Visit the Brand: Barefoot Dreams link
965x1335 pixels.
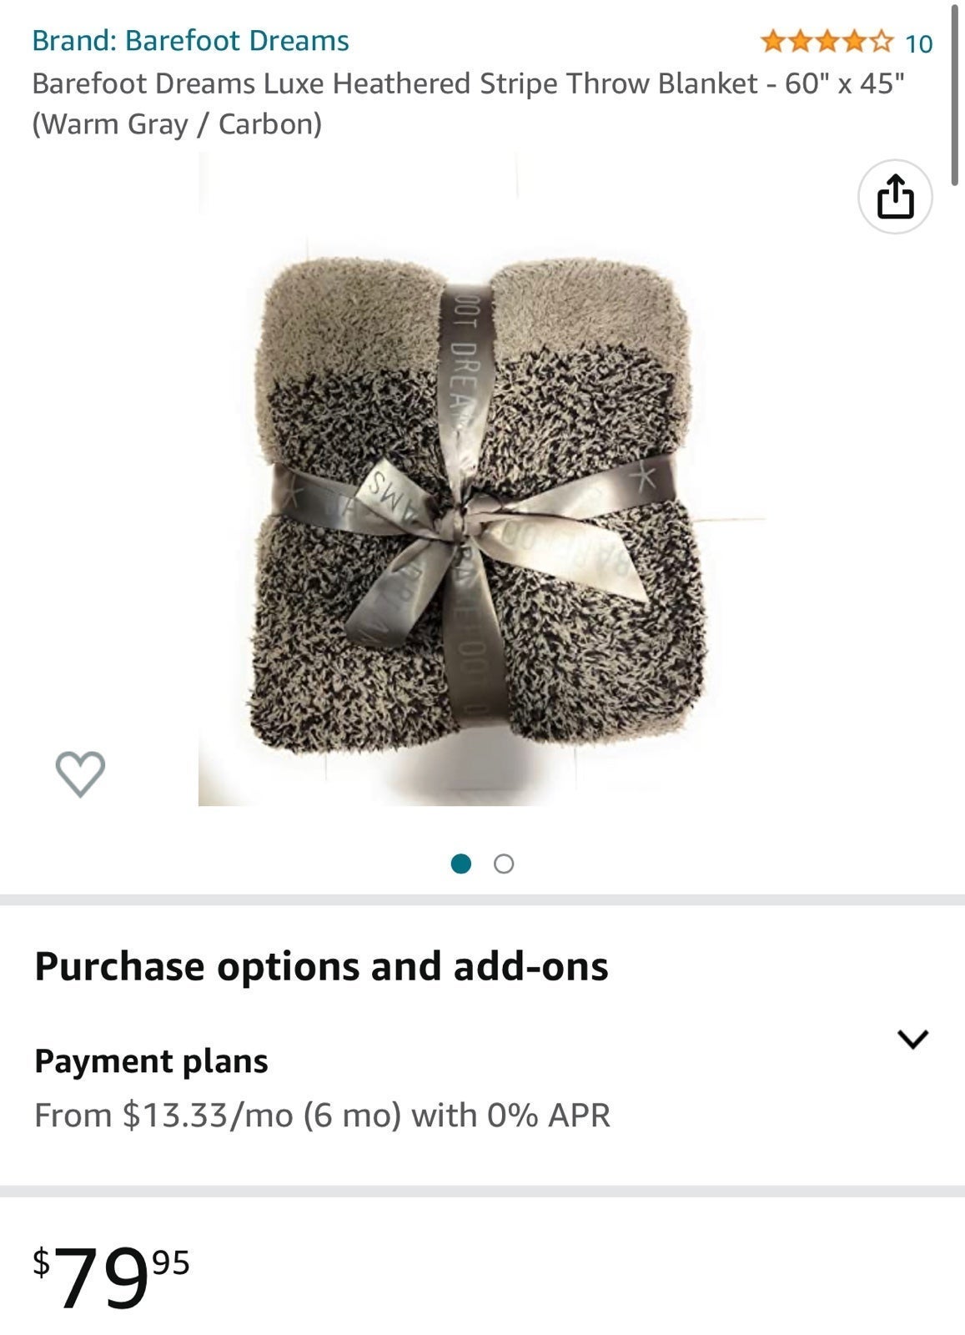click(x=190, y=40)
